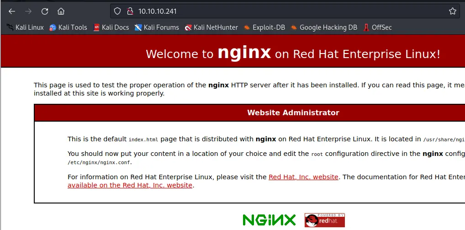The height and width of the screenshot is (230, 465).
Task: Open the Kali Docs bookmark
Action: 111,27
